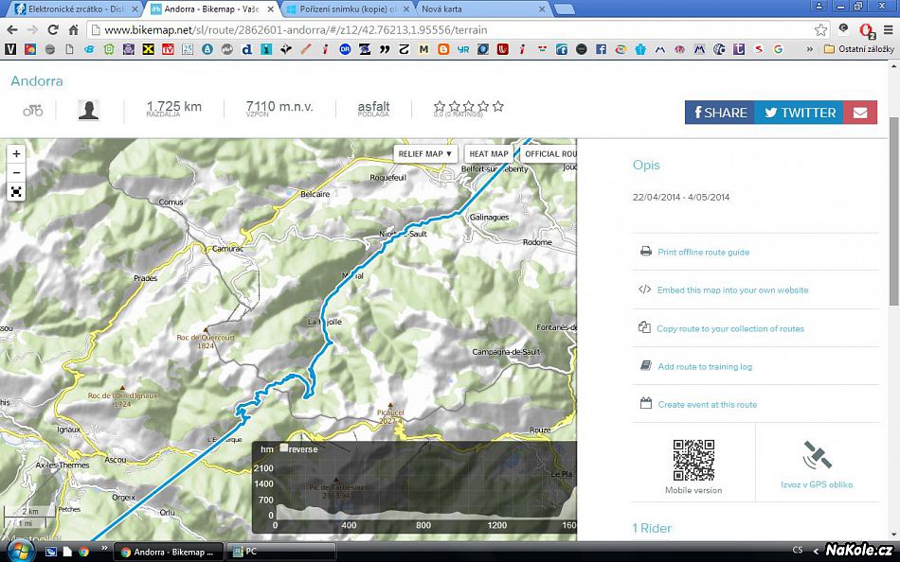The image size is (900, 562).
Task: Send route by email envelope button
Action: [x=860, y=113]
